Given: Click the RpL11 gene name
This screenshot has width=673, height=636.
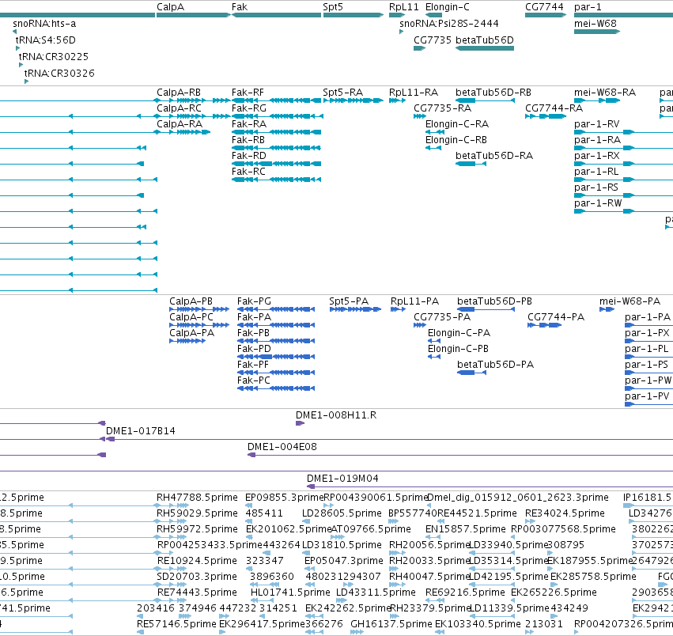Looking at the screenshot, I should coord(404,7).
